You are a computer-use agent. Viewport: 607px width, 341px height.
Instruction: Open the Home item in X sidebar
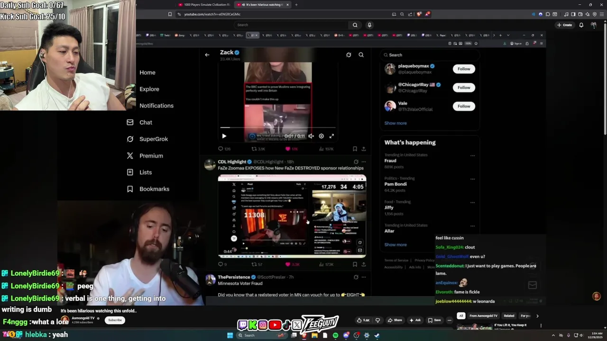click(x=147, y=72)
